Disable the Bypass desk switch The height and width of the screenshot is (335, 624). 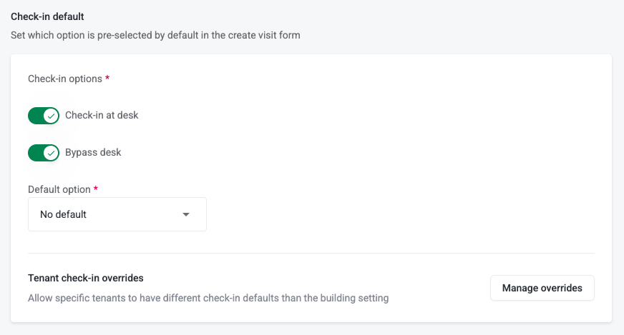click(x=44, y=153)
